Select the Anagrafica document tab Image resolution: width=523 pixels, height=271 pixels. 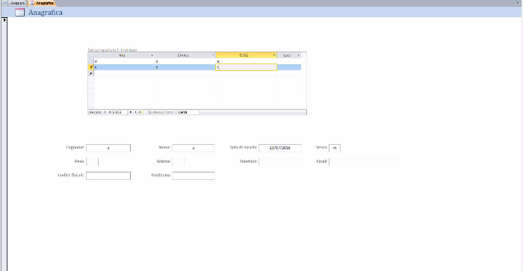pyautogui.click(x=42, y=3)
